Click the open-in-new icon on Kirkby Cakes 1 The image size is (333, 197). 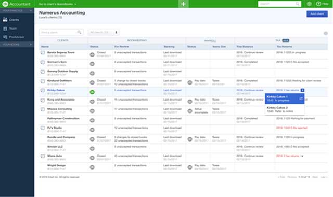click(x=301, y=98)
